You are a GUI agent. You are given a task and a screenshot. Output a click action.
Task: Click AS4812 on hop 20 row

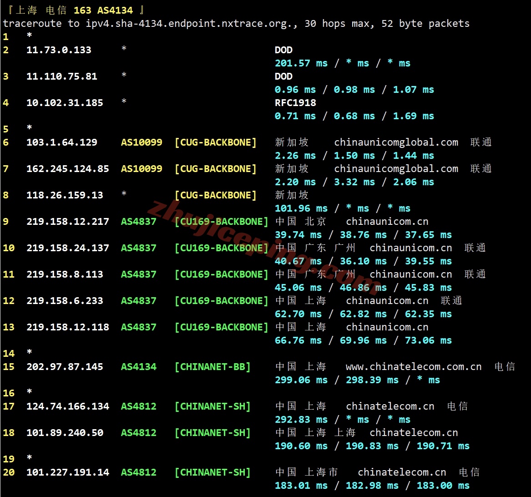click(x=139, y=472)
